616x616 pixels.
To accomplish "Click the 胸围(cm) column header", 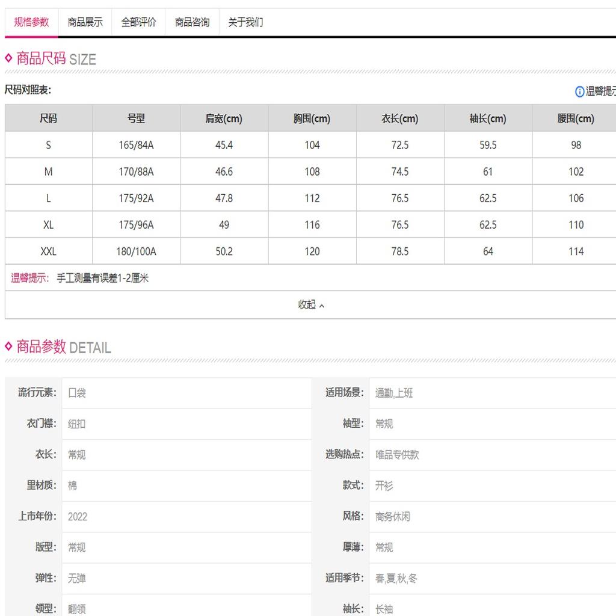I will [312, 119].
